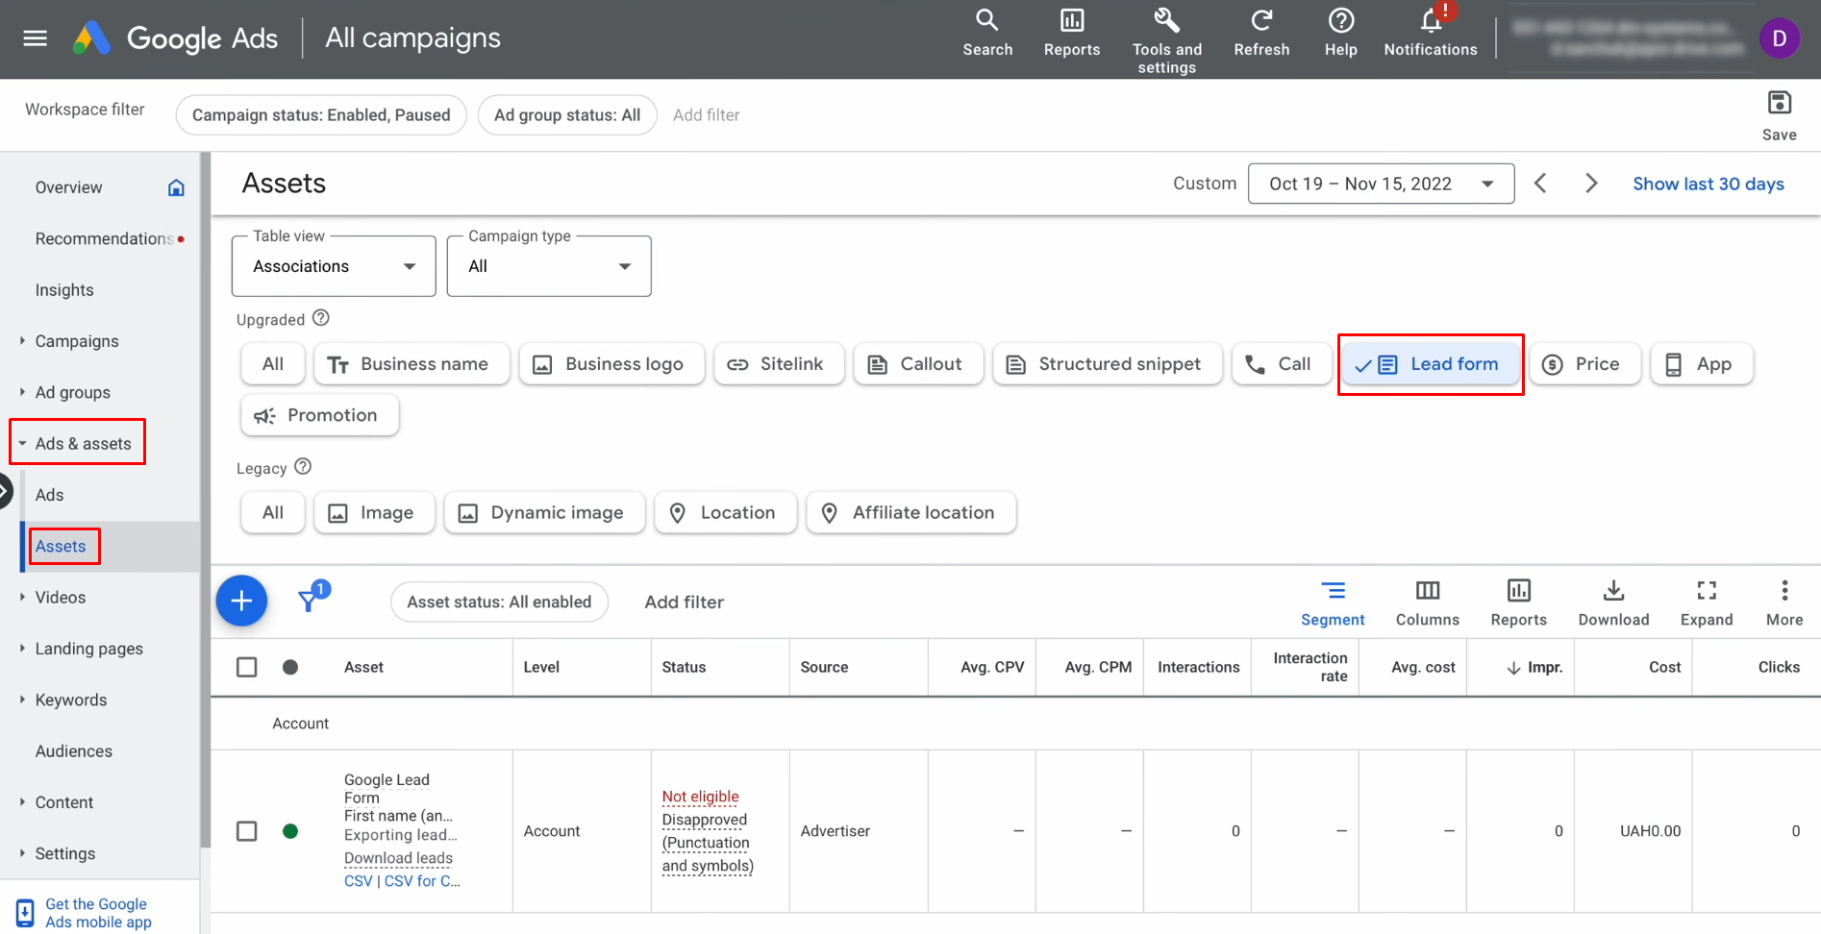The width and height of the screenshot is (1821, 934).
Task: Open Assets in the sidebar
Action: [61, 546]
